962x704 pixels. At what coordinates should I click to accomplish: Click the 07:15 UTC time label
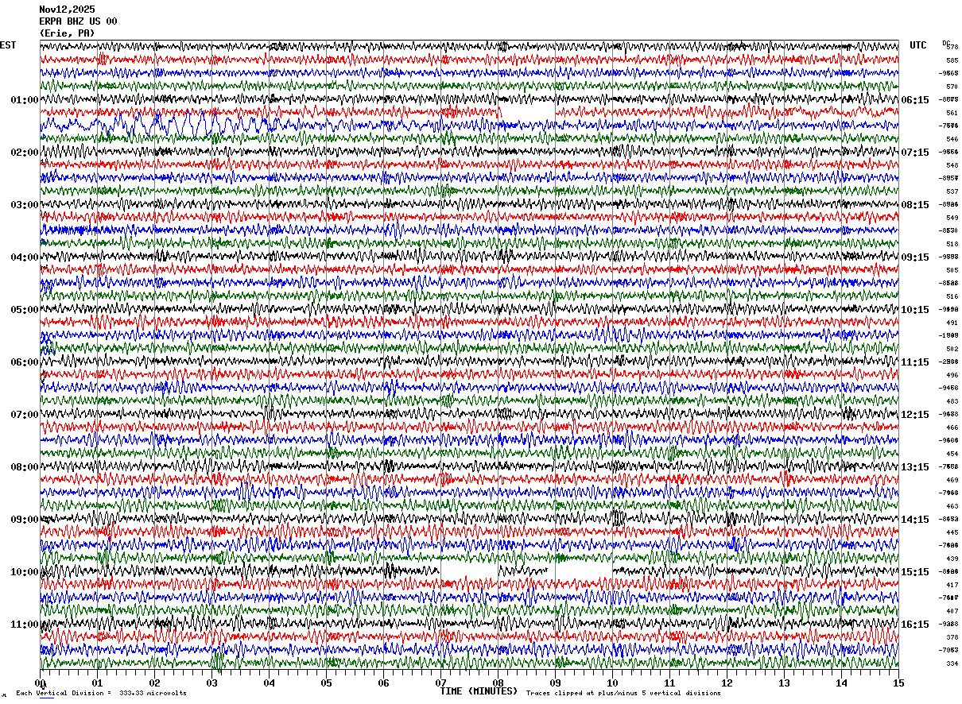pos(915,153)
